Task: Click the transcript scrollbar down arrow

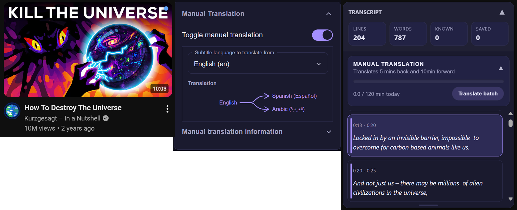Action: [x=510, y=199]
